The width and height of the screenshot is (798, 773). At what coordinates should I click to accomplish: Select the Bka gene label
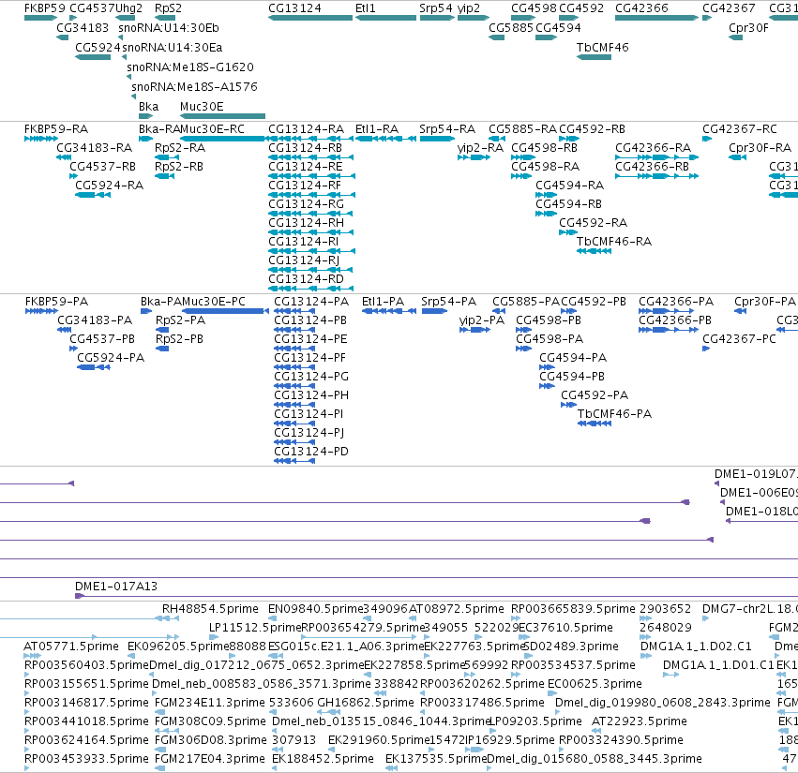pos(148,106)
